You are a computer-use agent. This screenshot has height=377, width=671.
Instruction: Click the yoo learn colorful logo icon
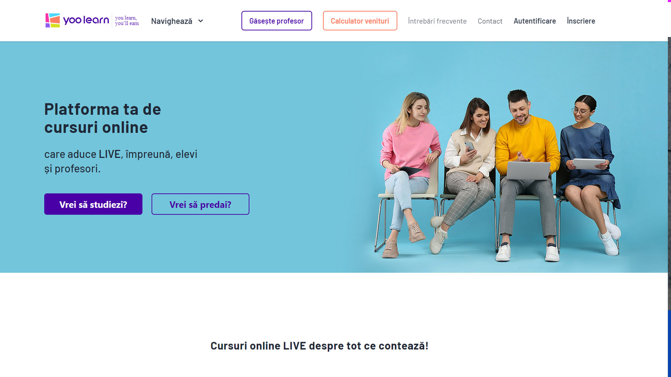(x=52, y=21)
